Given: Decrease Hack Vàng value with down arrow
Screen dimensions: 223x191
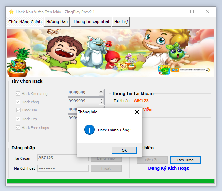Looking at the screenshot, I should tap(101, 102).
